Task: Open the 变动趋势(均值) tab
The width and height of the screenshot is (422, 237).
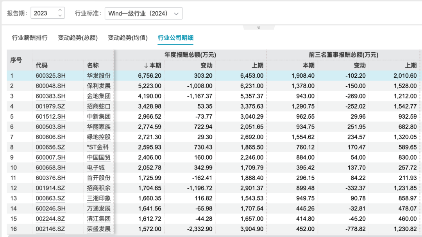Action: tap(128, 38)
